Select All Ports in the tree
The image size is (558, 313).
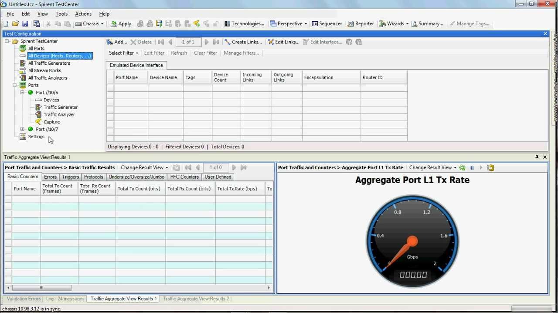coord(36,48)
